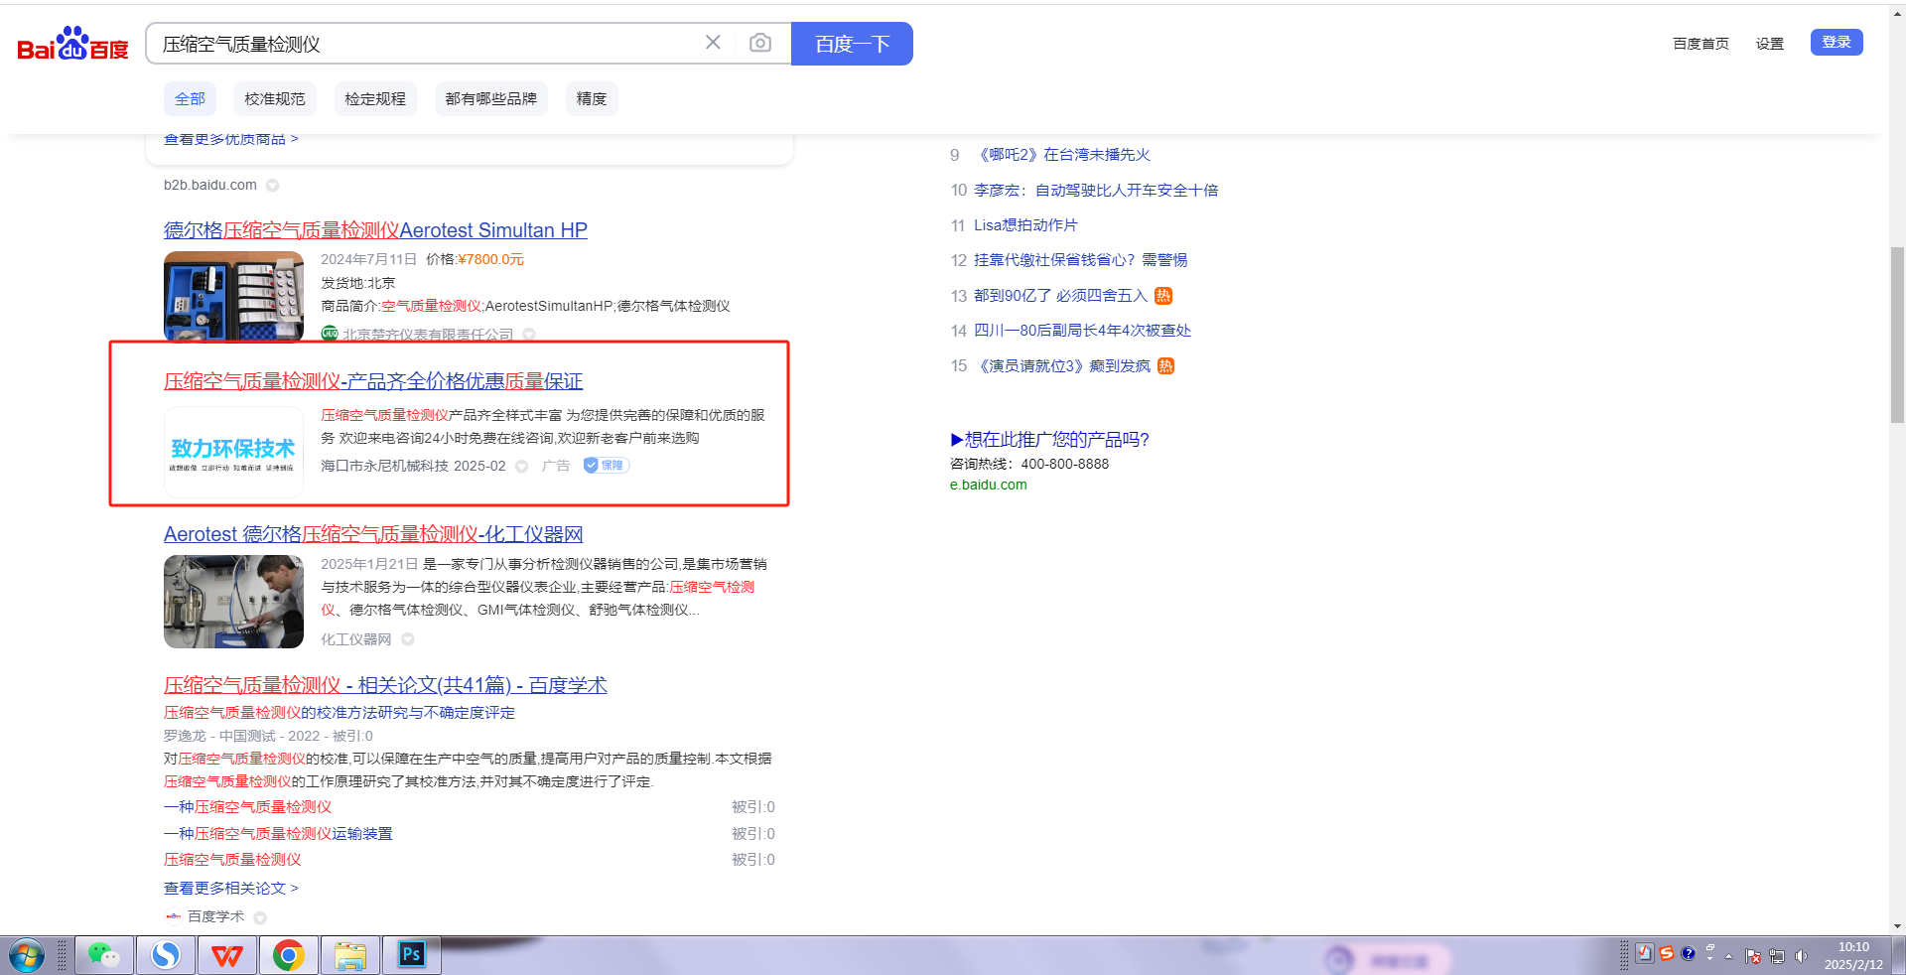Select the 都有哪些品牌 filter tab

490,99
